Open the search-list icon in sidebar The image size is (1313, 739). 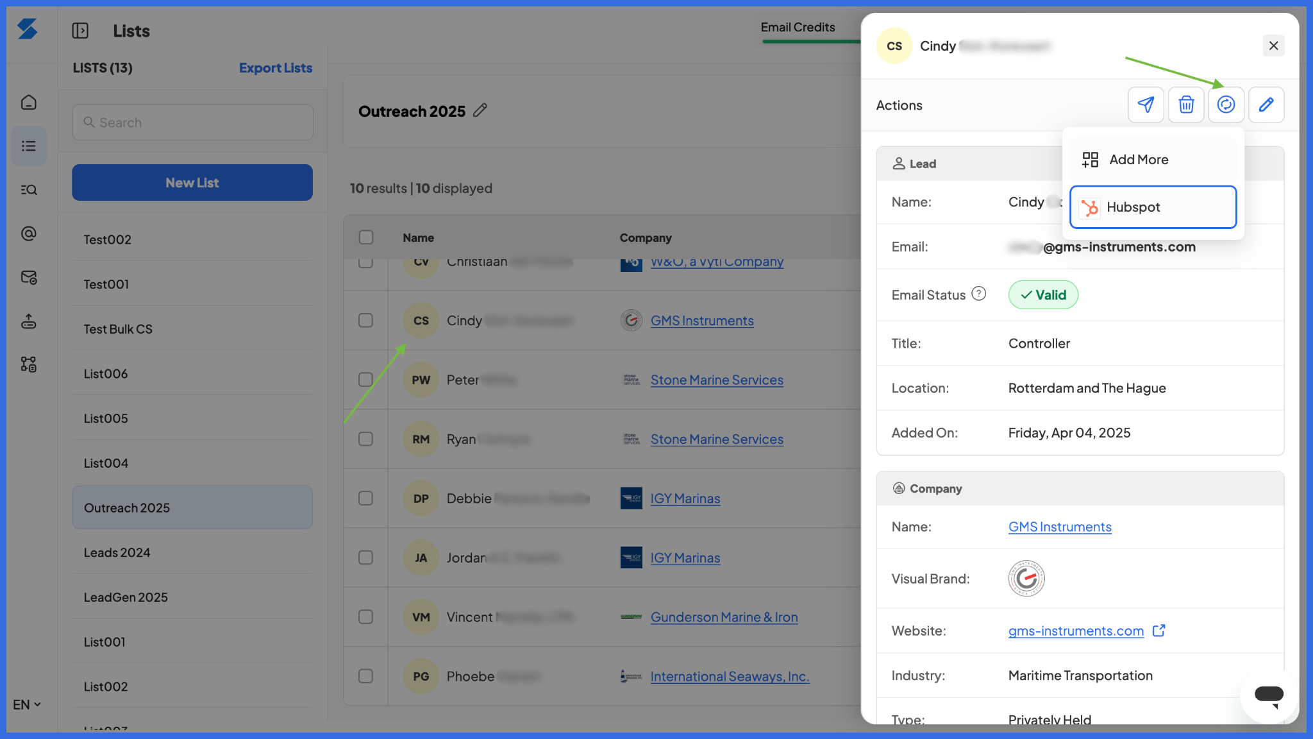coord(29,190)
